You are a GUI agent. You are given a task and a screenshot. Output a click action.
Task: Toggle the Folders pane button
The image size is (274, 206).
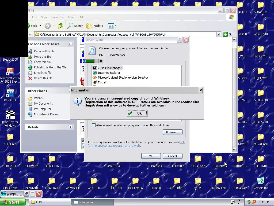95,26
